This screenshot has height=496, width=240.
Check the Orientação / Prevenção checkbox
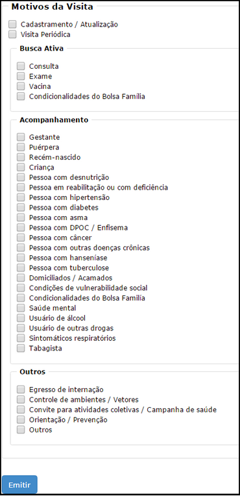21,420
